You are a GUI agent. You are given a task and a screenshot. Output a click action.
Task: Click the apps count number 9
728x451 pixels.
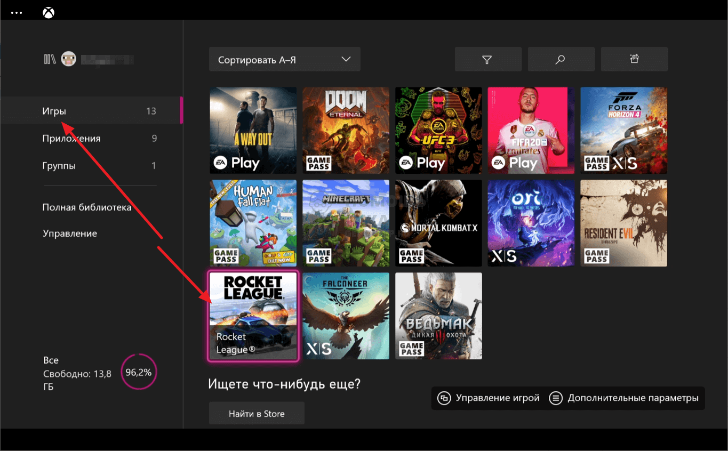click(x=154, y=139)
